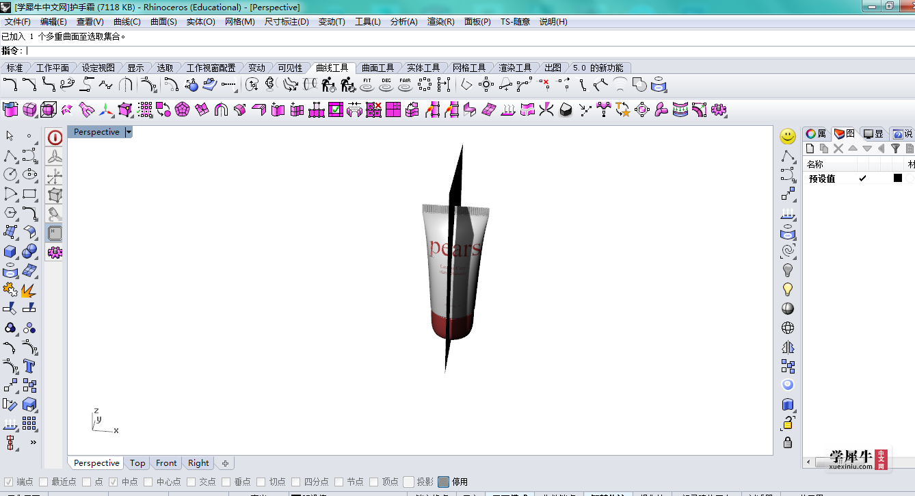The image size is (915, 496).
Task: Toggle the 节点 osnap checkbox
Action: [x=339, y=482]
